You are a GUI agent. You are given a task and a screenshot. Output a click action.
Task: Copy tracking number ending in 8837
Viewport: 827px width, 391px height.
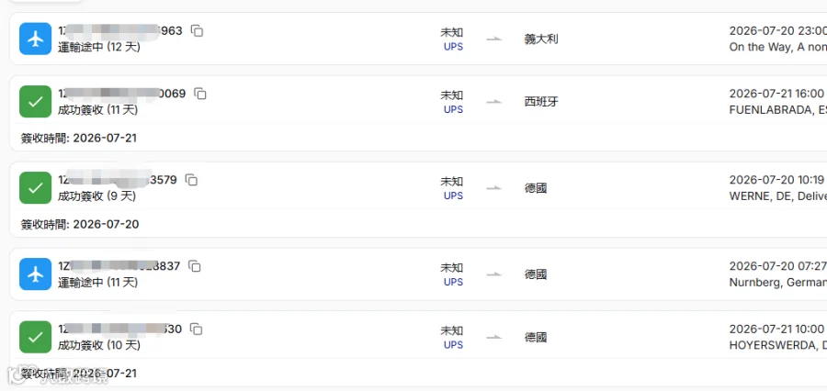tap(195, 266)
